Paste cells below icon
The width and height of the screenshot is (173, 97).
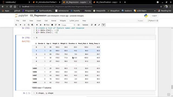32,25
